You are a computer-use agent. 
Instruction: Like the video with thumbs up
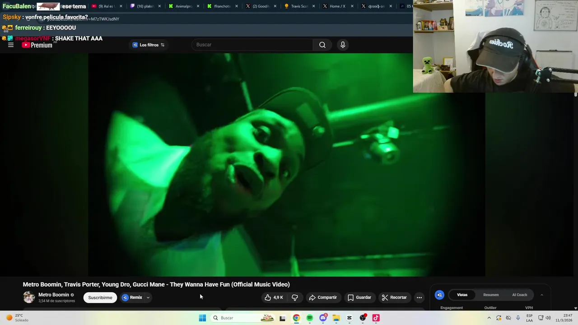tap(274, 297)
